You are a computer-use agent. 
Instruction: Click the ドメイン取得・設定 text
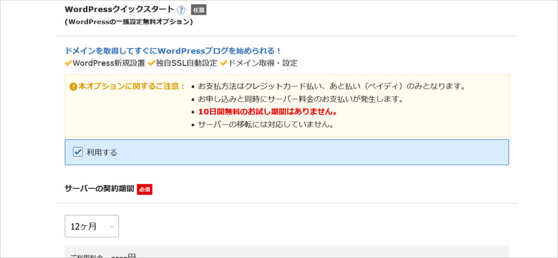pyautogui.click(x=262, y=63)
